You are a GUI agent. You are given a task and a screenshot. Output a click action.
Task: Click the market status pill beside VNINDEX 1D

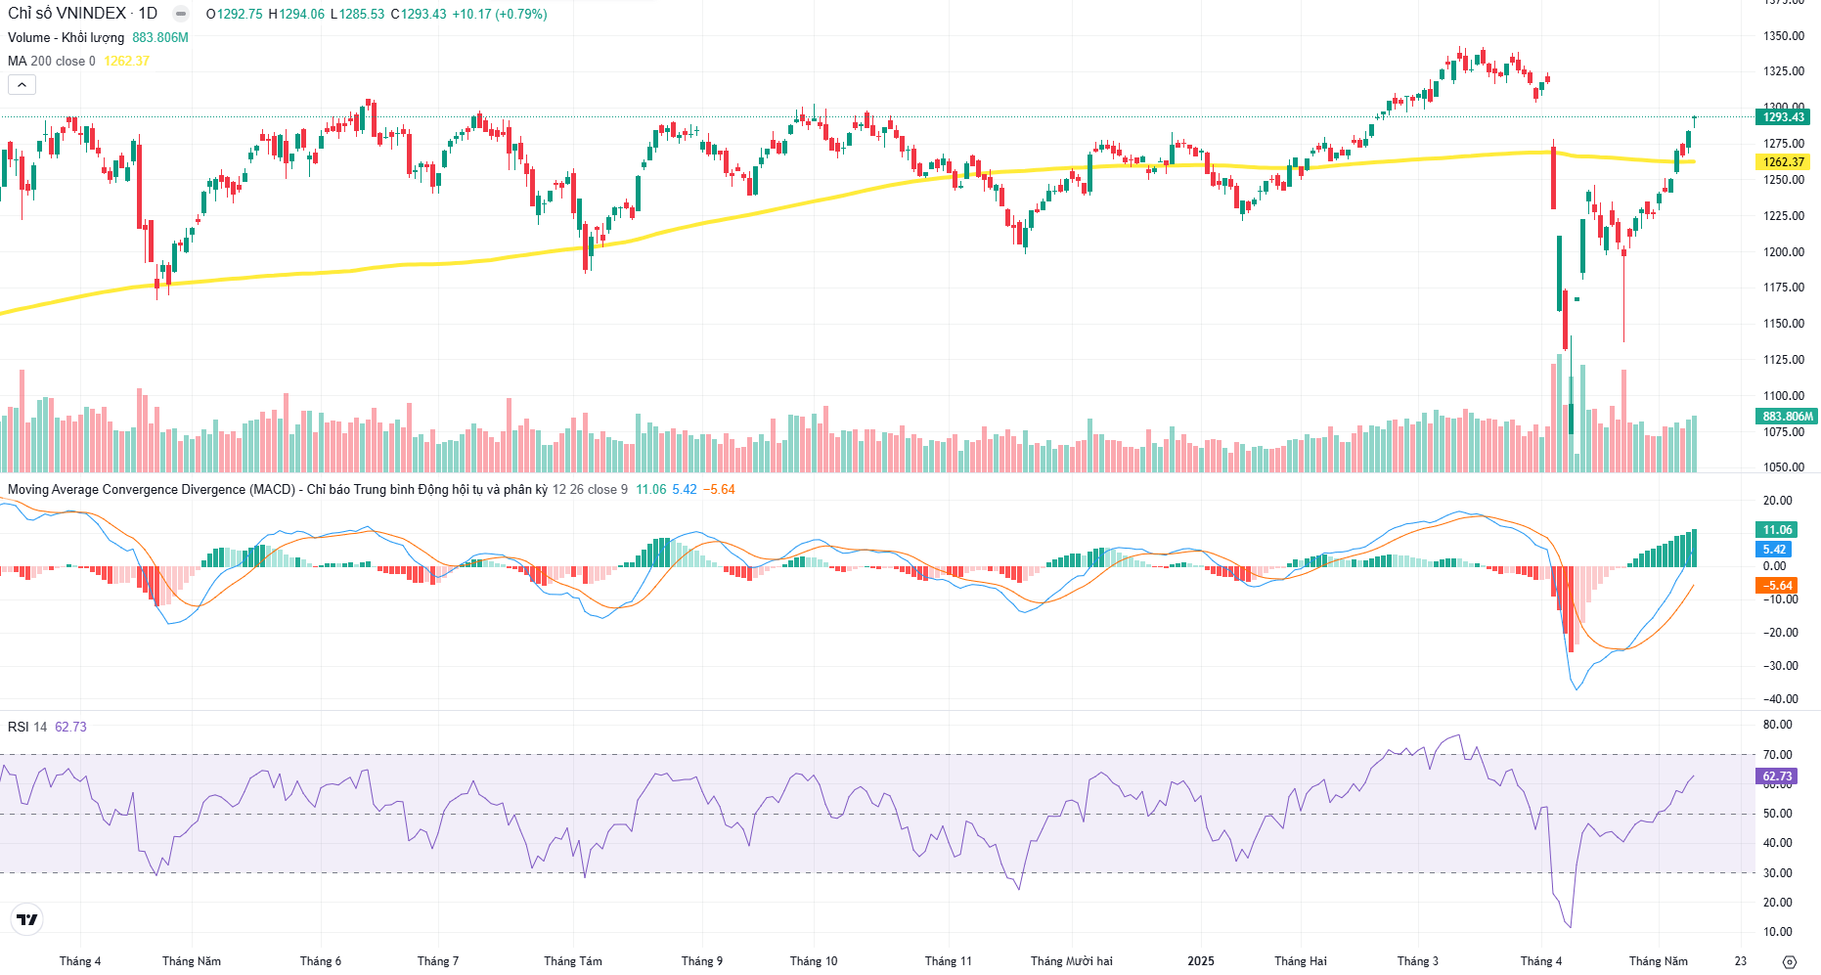click(x=181, y=14)
